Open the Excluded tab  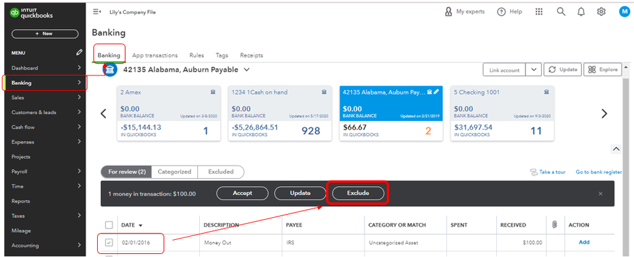pyautogui.click(x=221, y=172)
